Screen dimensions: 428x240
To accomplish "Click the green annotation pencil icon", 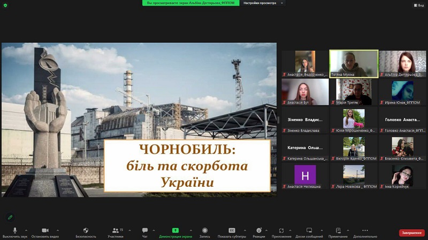I will 10,217.
